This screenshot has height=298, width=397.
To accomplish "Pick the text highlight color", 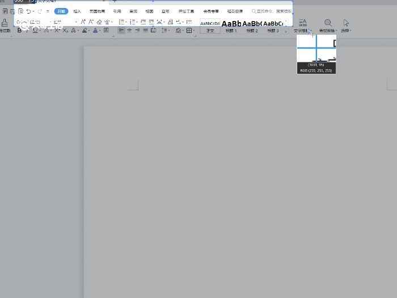I will (x=85, y=31).
